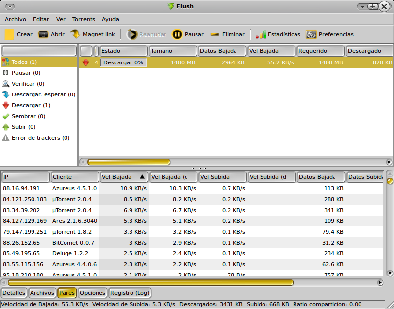The height and width of the screenshot is (309, 394).
Task: Select the Sembrar green check icon
Action: point(6,116)
